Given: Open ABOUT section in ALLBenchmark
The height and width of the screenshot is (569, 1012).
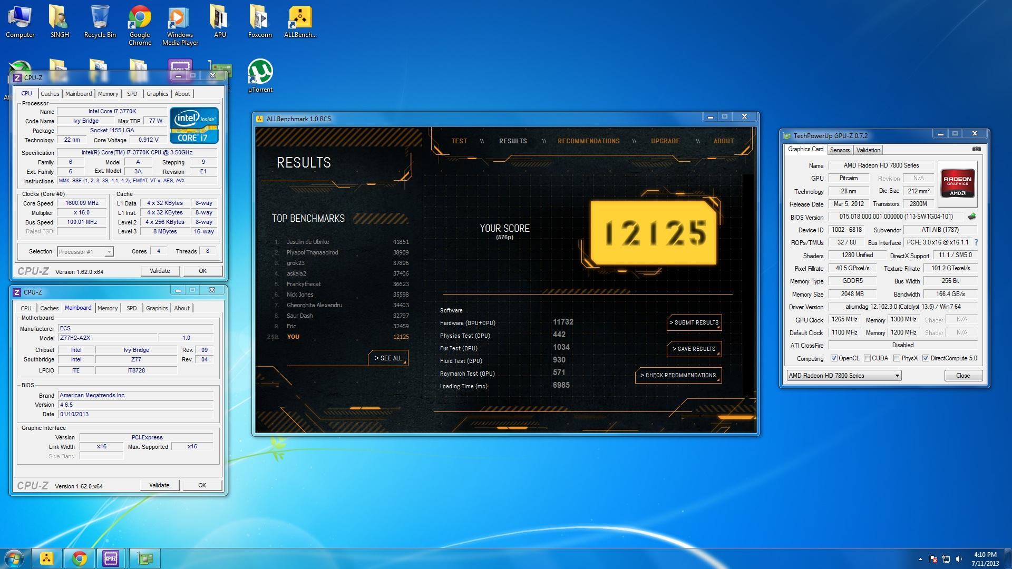Looking at the screenshot, I should point(724,141).
